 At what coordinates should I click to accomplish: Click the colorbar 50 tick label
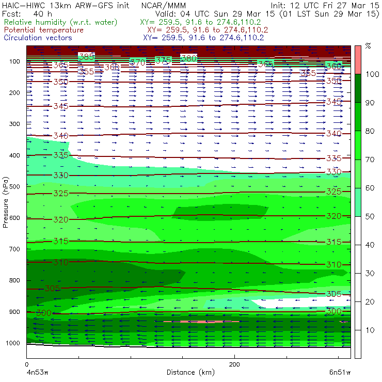coord(370,217)
